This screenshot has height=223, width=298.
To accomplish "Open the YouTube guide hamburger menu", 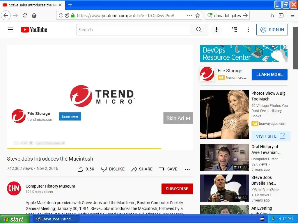I will click(x=10, y=30).
